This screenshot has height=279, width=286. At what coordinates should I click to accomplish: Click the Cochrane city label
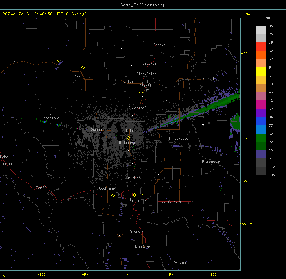(x=107, y=188)
